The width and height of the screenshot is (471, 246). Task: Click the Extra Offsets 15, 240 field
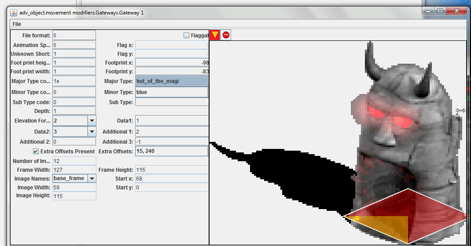[x=172, y=151]
